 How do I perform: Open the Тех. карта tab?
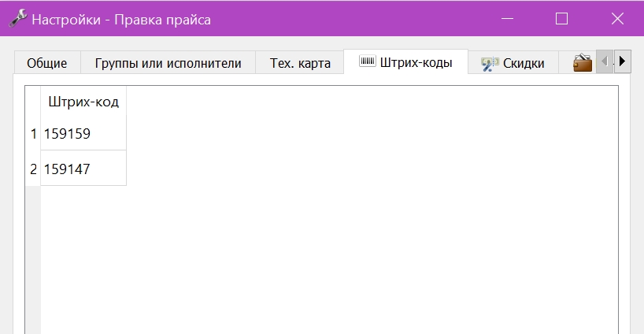tap(300, 63)
